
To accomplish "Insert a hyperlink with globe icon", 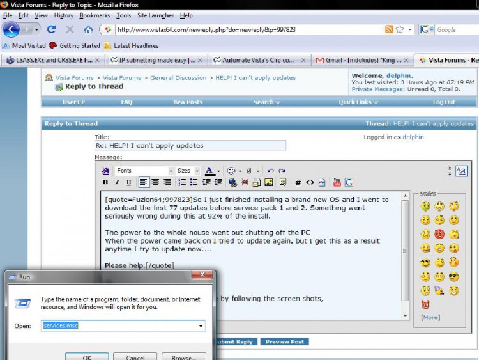I will coord(232,182).
